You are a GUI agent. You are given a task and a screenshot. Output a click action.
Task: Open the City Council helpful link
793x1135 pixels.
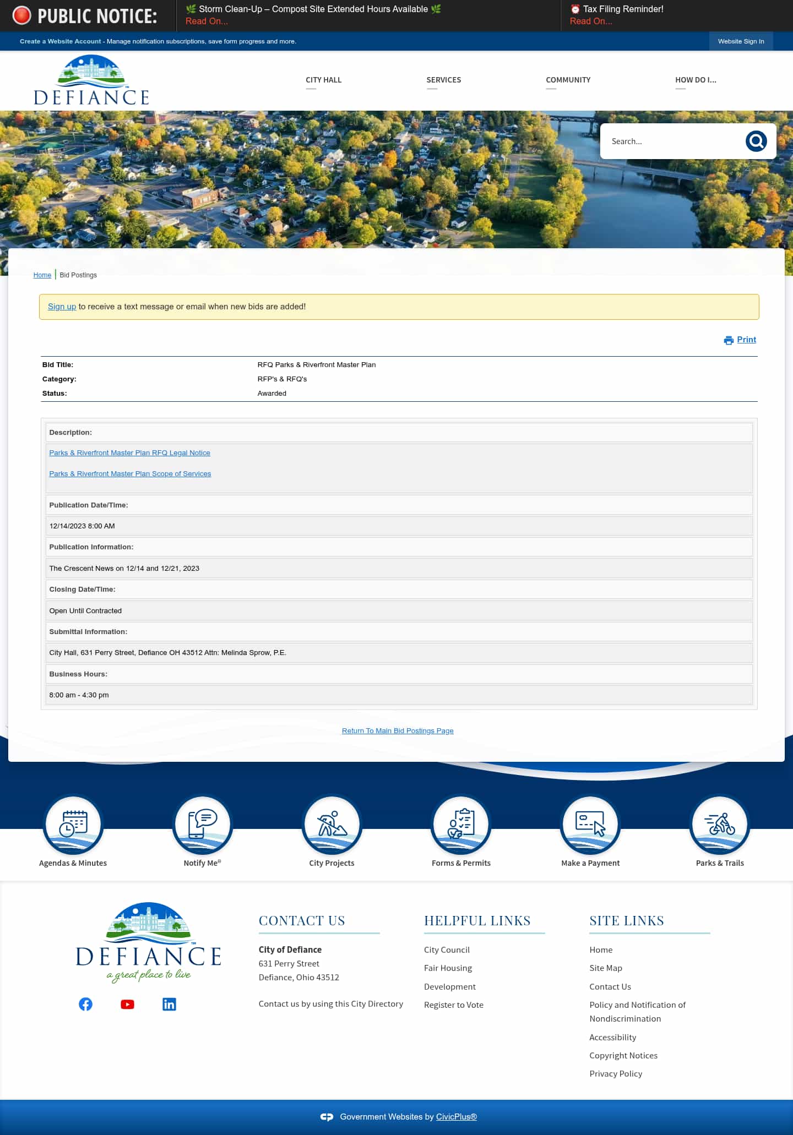click(447, 950)
